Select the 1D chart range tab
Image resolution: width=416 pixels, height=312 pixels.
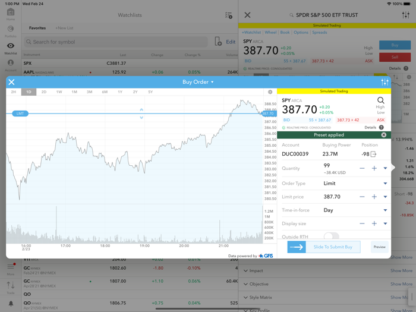pyautogui.click(x=29, y=92)
